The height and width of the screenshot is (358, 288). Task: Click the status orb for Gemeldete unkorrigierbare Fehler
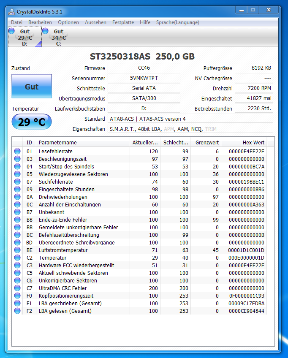(x=17, y=227)
